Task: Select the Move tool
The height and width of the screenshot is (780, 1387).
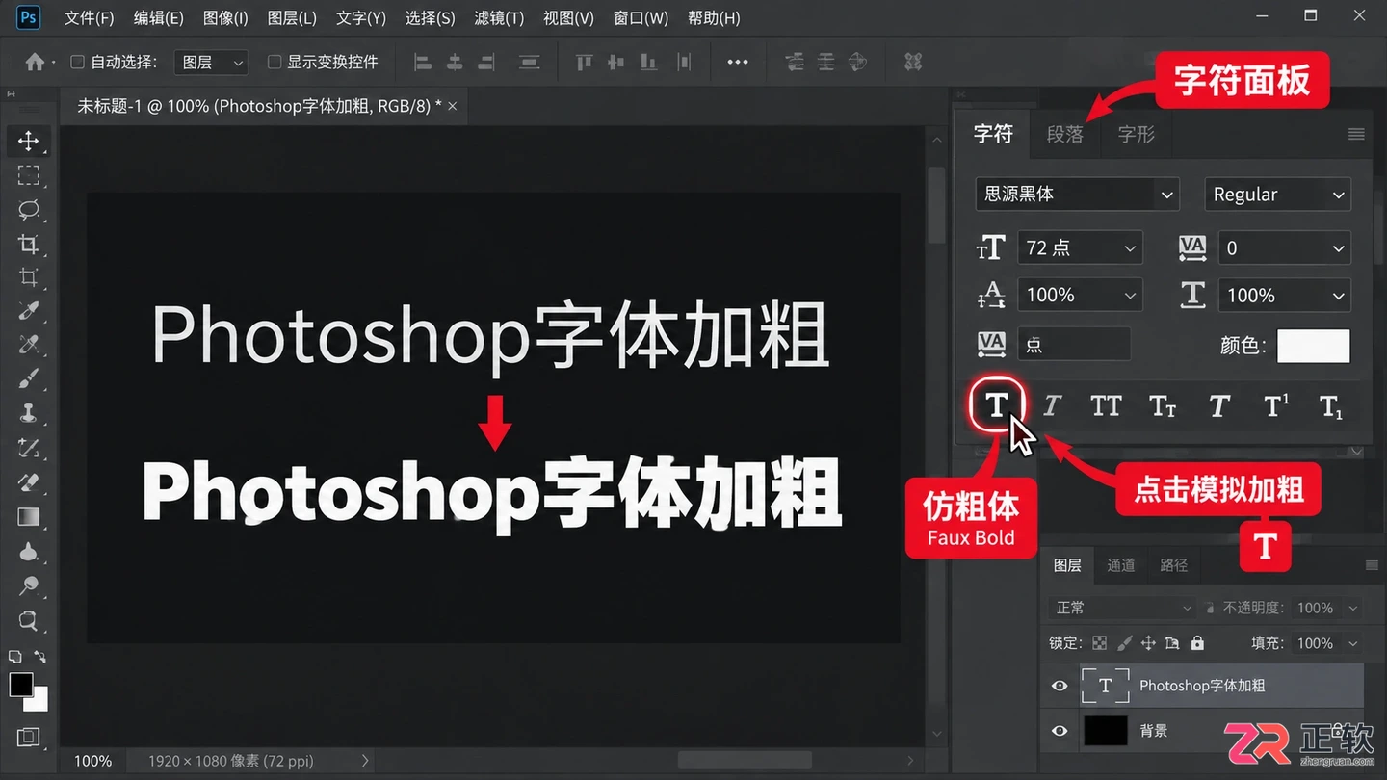Action: pos(28,141)
